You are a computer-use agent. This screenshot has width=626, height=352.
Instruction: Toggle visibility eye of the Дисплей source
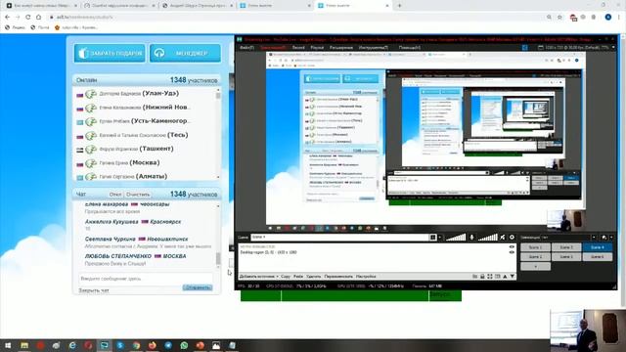click(512, 252)
